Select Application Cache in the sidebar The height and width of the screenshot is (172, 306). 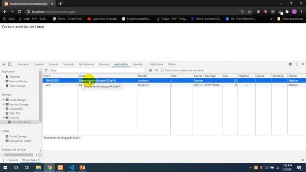(x=20, y=141)
